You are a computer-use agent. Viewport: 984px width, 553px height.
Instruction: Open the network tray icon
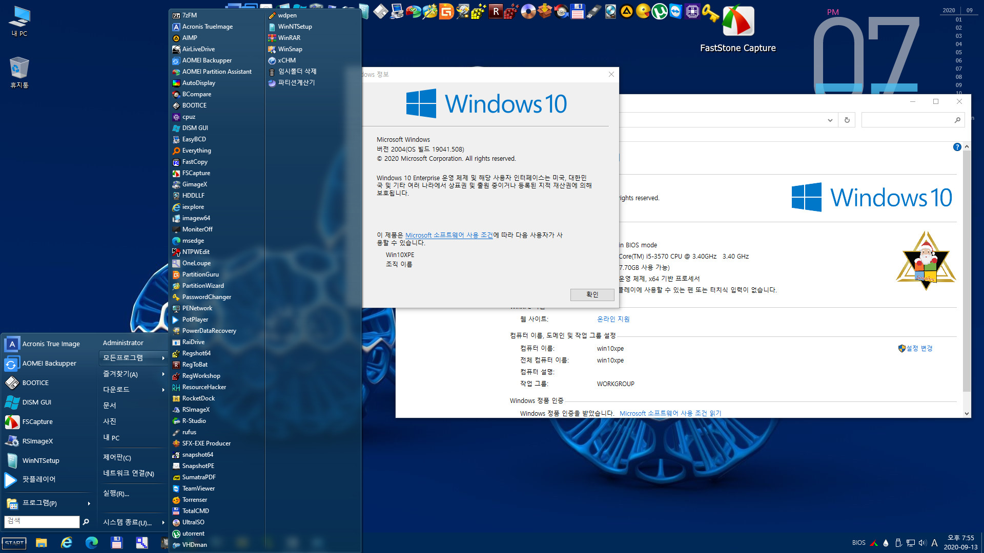click(910, 543)
